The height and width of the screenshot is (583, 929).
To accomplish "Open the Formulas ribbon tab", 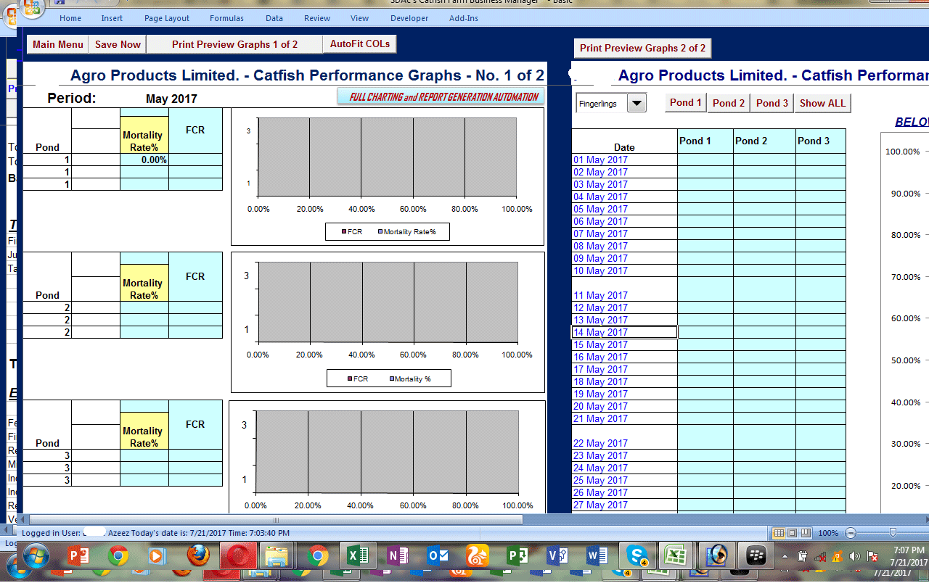I will (x=226, y=18).
